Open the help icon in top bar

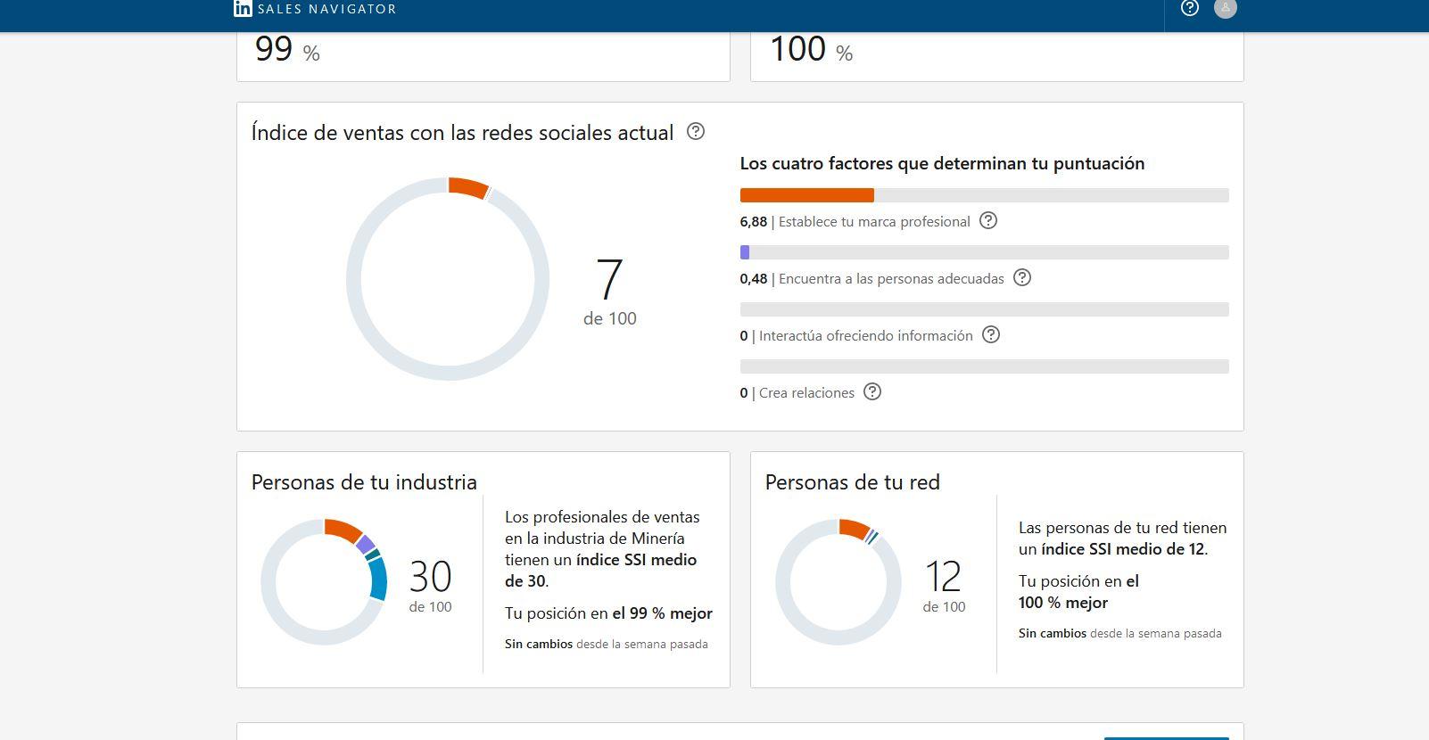1190,8
